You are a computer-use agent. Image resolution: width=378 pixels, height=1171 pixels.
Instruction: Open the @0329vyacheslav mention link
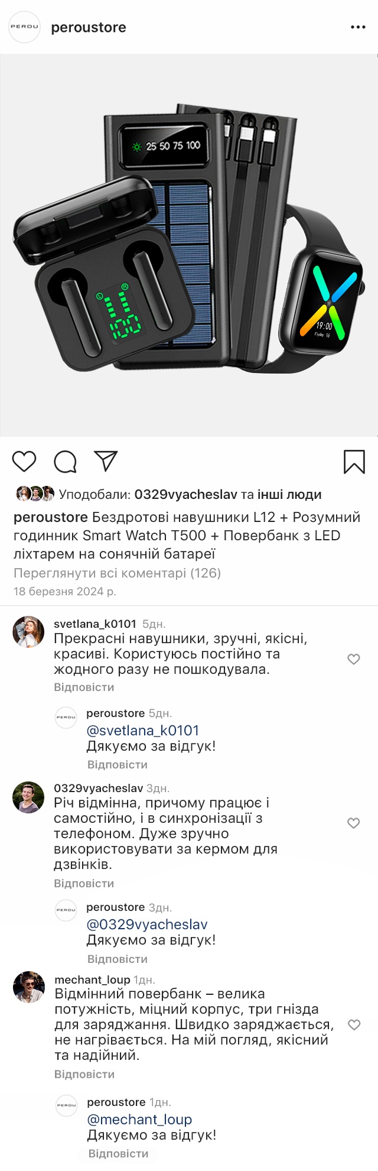147,925
